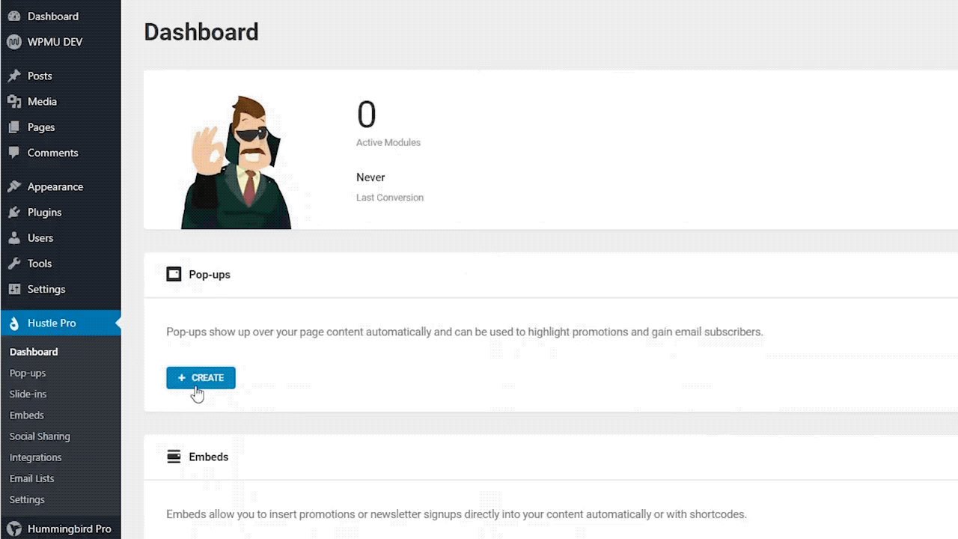Click the Pop-ups section heading

(x=210, y=275)
